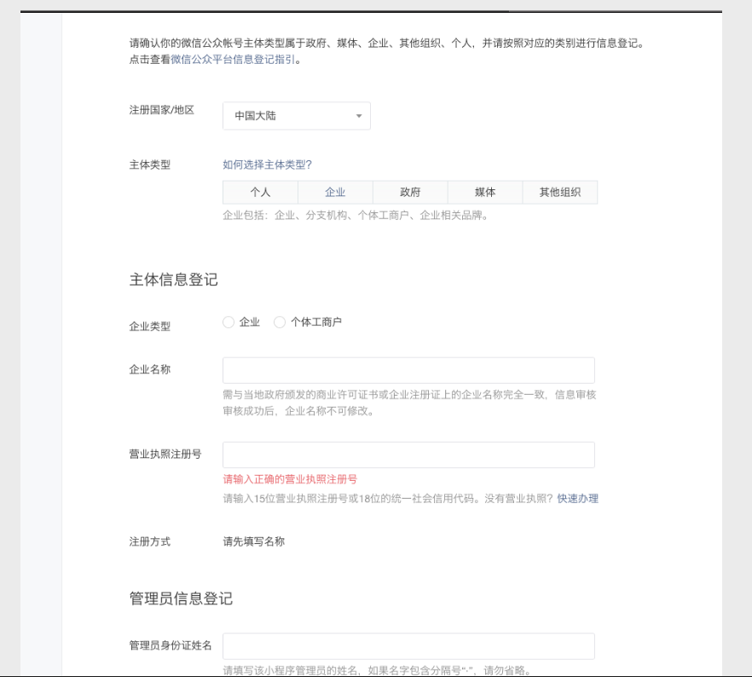Click the 企业名称 field label
The image size is (752, 677).
pyautogui.click(x=150, y=369)
